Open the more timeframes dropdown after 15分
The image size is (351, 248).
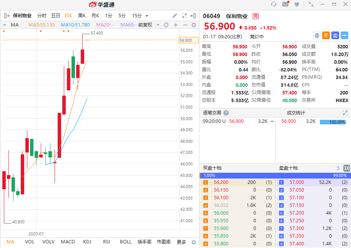click(147, 16)
